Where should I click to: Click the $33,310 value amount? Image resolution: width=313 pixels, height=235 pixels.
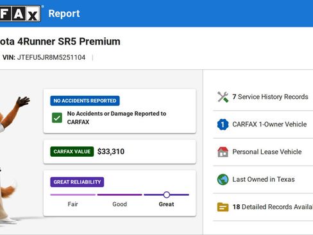coord(111,152)
